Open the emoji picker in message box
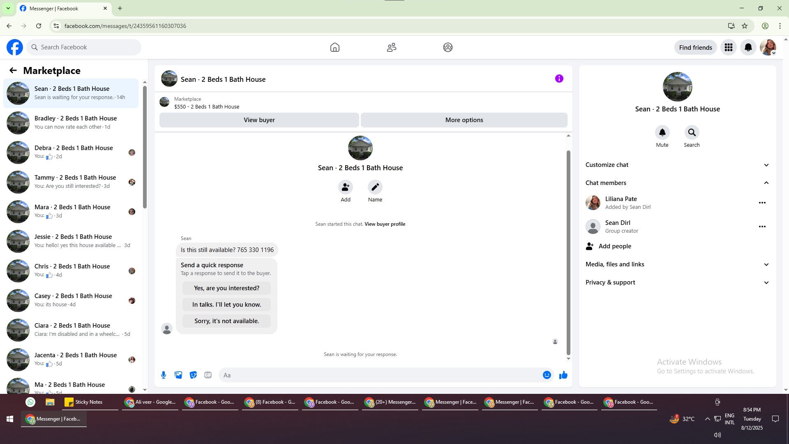789x444 pixels. [547, 375]
